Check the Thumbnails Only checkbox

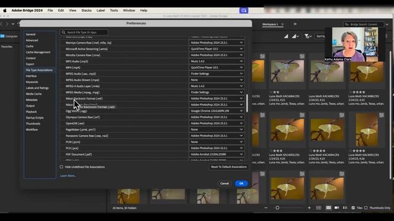click(366, 207)
